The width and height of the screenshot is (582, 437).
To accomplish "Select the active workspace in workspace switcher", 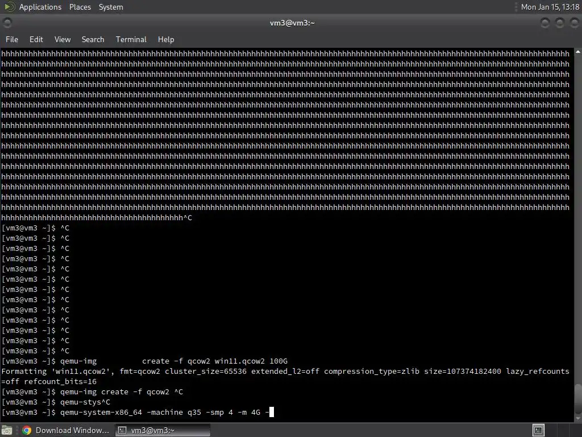I will [538, 430].
